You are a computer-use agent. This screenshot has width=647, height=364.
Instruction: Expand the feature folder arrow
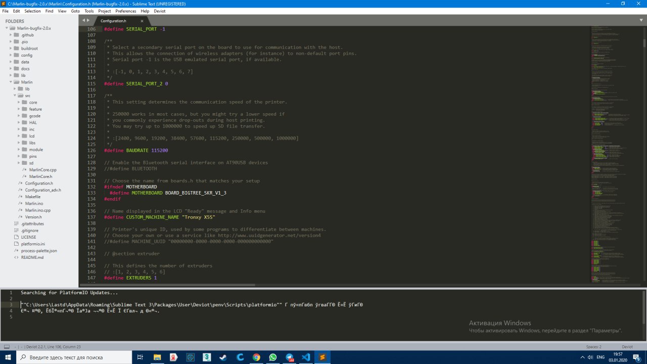19,109
